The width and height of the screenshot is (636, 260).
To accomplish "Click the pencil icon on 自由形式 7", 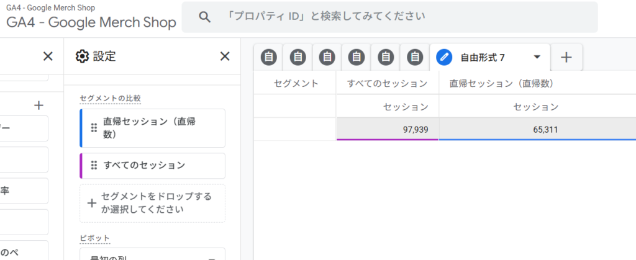I will pyautogui.click(x=443, y=57).
